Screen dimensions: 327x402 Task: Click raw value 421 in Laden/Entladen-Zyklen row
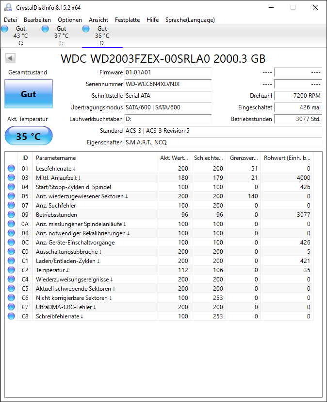305,261
